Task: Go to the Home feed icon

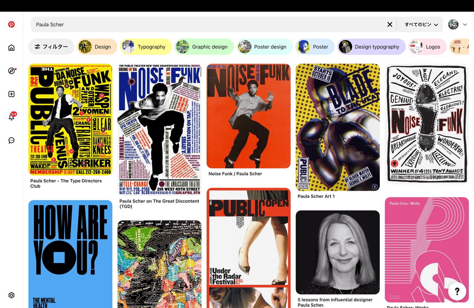Action: 11,48
